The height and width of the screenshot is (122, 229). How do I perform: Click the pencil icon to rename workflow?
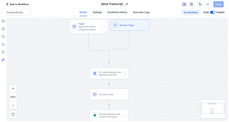point(127,4)
